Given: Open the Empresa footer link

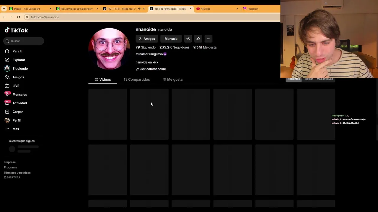Looking at the screenshot, I should (10, 162).
